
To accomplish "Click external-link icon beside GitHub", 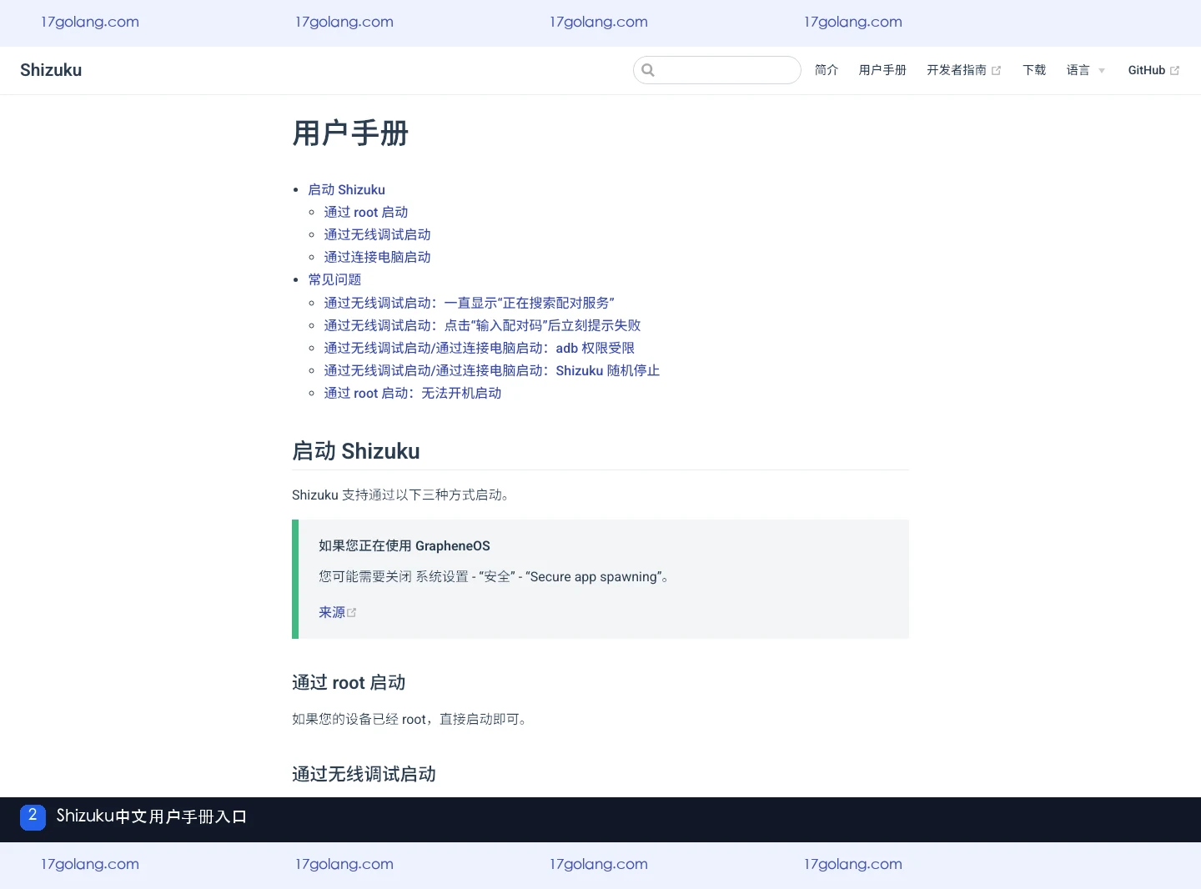I will [x=1174, y=71].
